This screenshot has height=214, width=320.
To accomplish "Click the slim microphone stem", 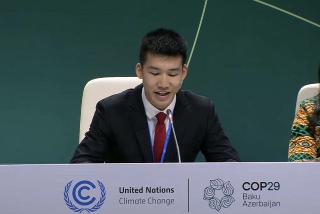I will pyautogui.click(x=175, y=141).
